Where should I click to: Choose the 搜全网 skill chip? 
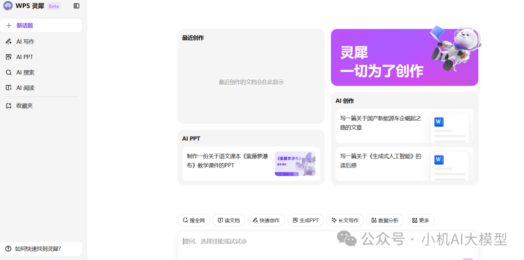tap(194, 220)
